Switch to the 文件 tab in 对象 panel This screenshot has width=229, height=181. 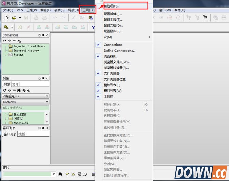pyautogui.click(x=15, y=84)
